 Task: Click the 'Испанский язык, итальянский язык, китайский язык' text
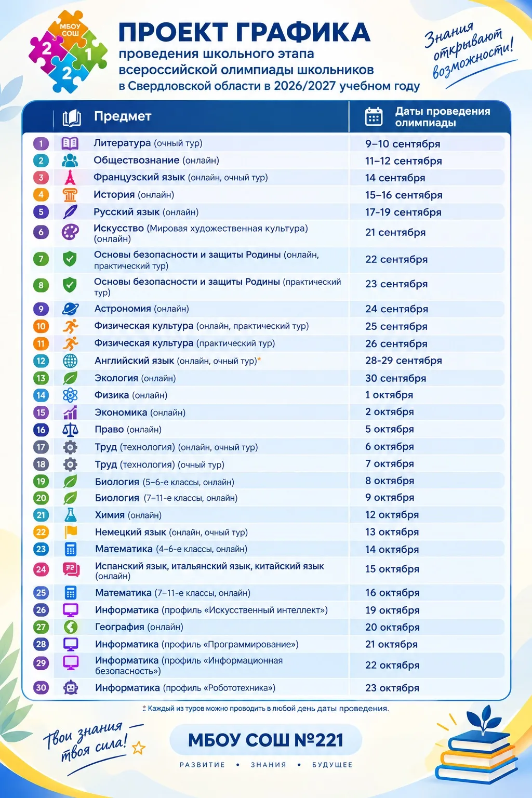[x=209, y=566]
